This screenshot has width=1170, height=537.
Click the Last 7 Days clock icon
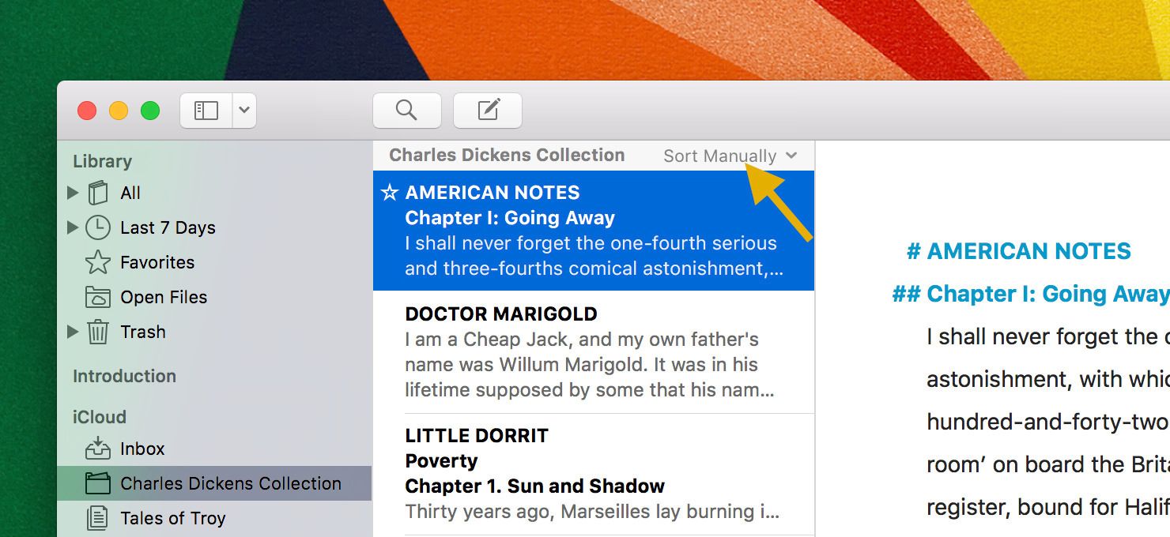click(x=98, y=227)
